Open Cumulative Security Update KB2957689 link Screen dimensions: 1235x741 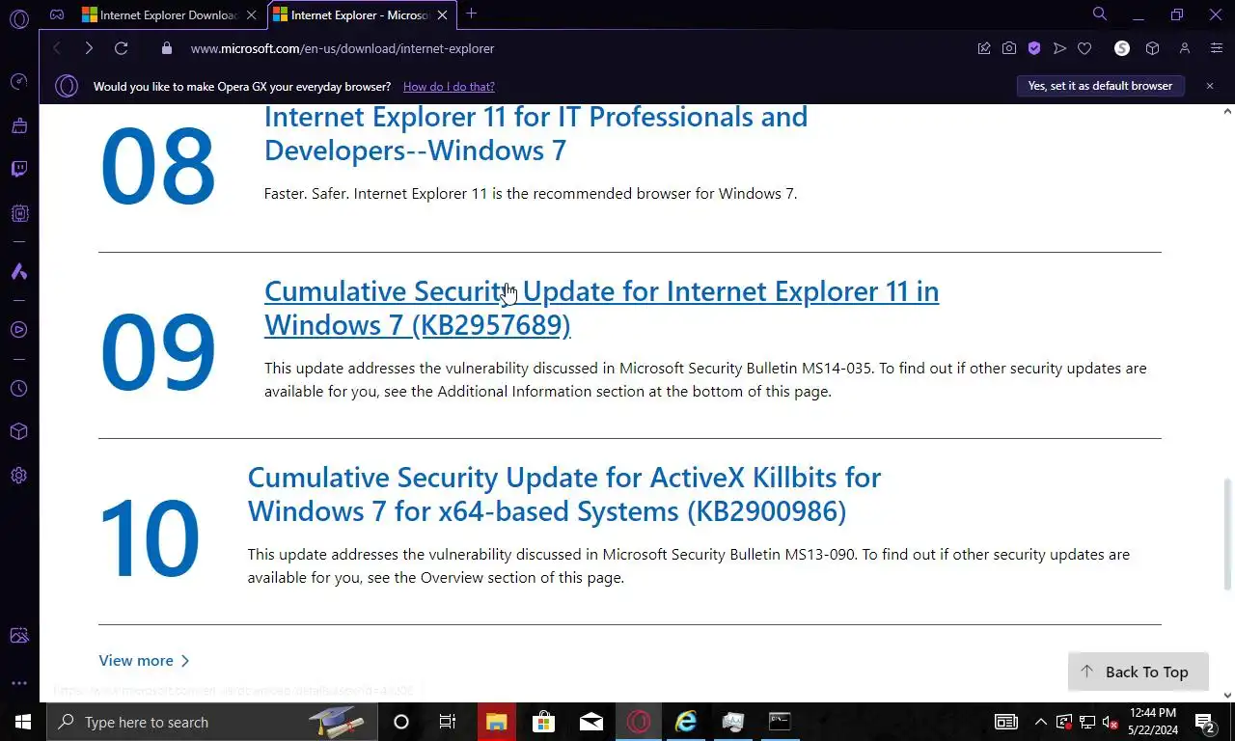coord(601,308)
